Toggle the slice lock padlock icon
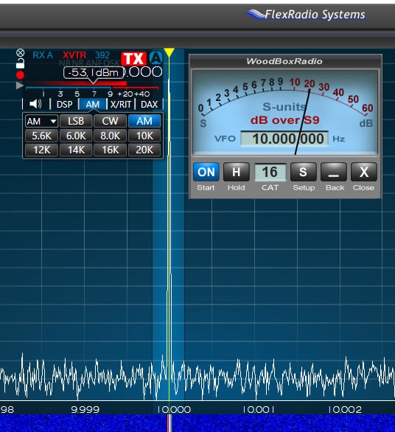 (20, 63)
